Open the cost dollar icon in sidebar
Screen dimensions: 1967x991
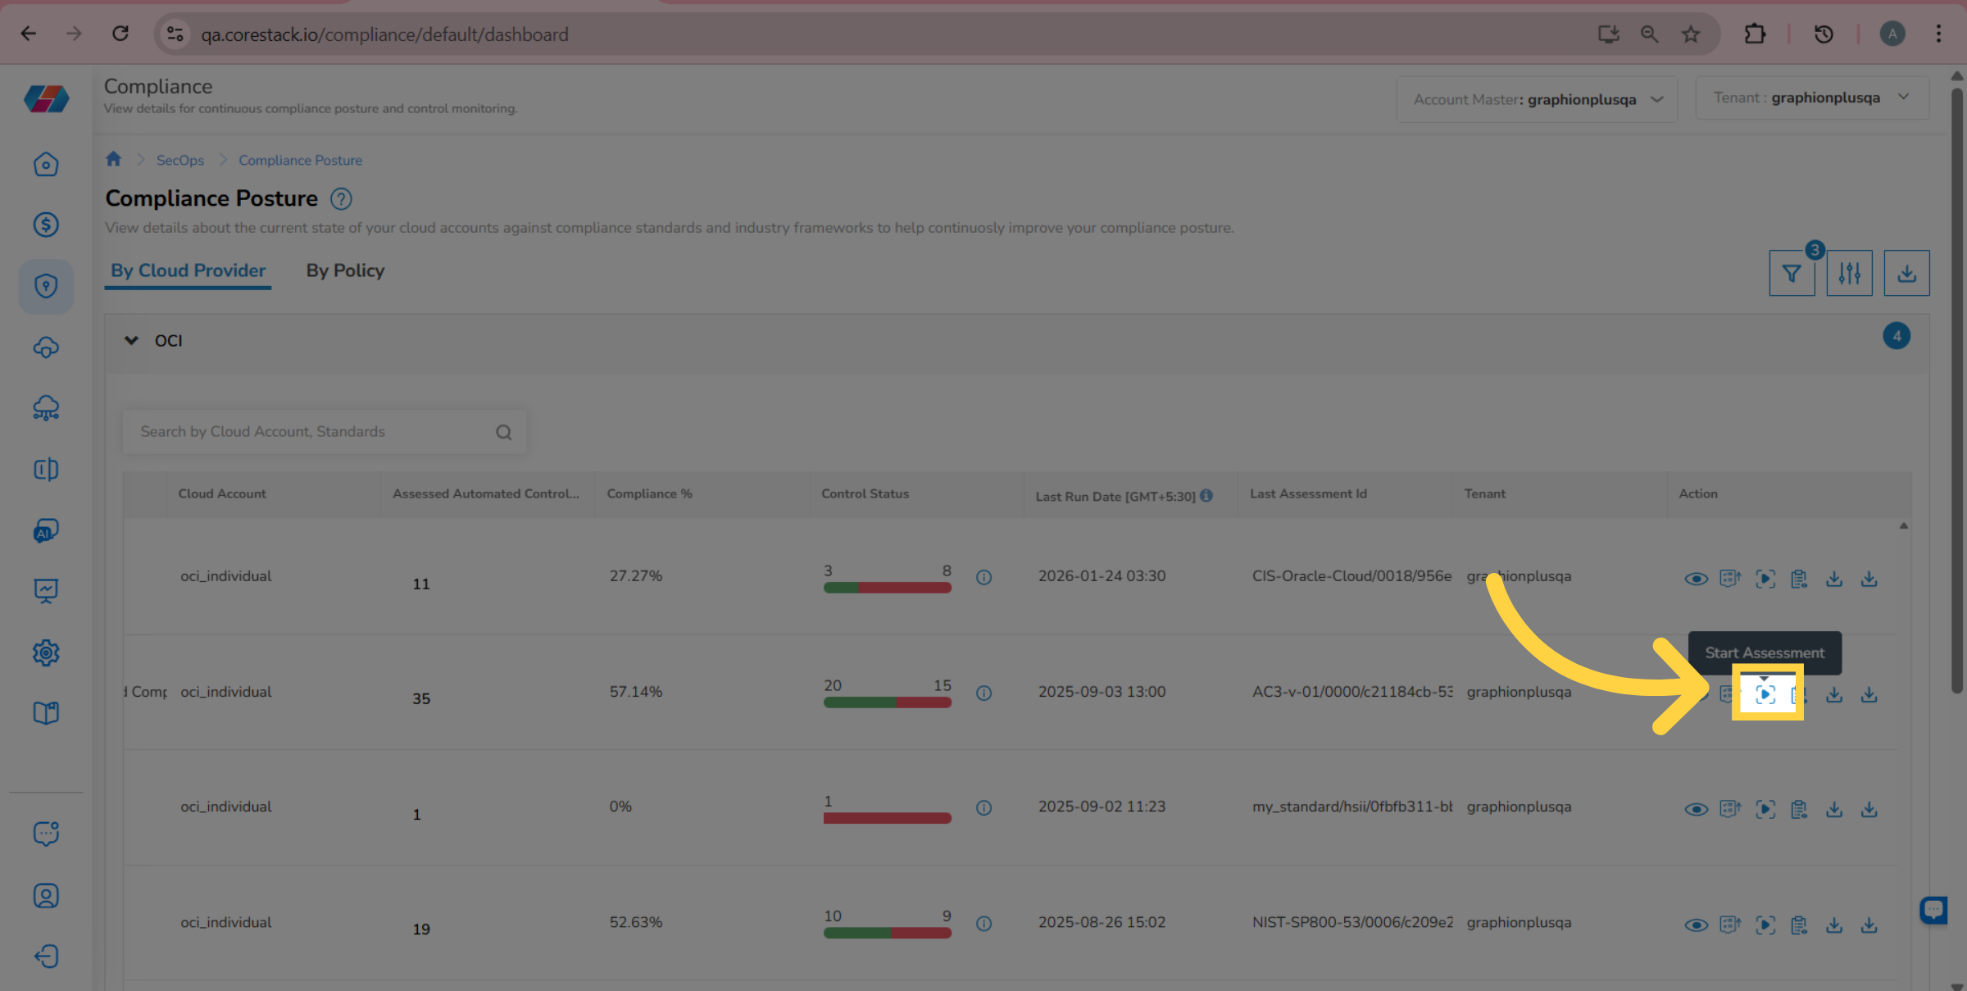tap(46, 225)
